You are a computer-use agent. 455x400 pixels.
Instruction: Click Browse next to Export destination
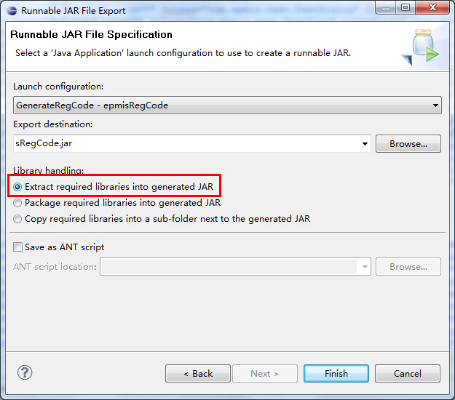click(408, 144)
